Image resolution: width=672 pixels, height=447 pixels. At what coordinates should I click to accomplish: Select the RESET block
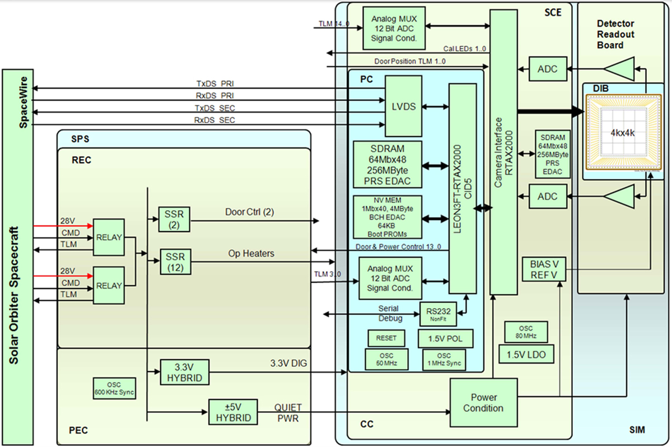[386, 338]
